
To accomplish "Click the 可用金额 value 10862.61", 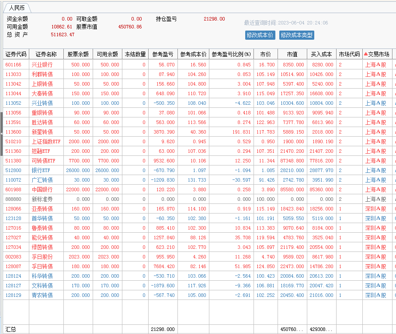I will [62, 27].
